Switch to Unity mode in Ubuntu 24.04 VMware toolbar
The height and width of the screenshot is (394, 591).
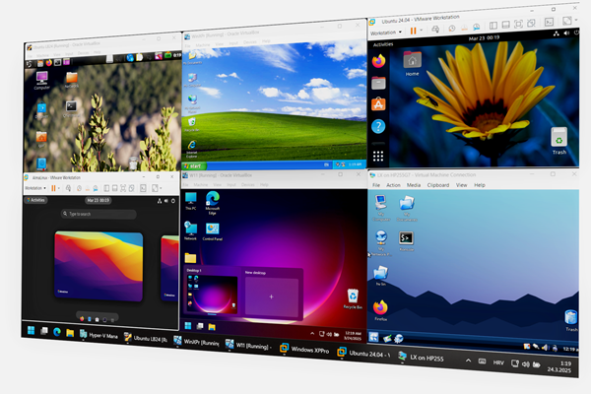click(x=532, y=24)
